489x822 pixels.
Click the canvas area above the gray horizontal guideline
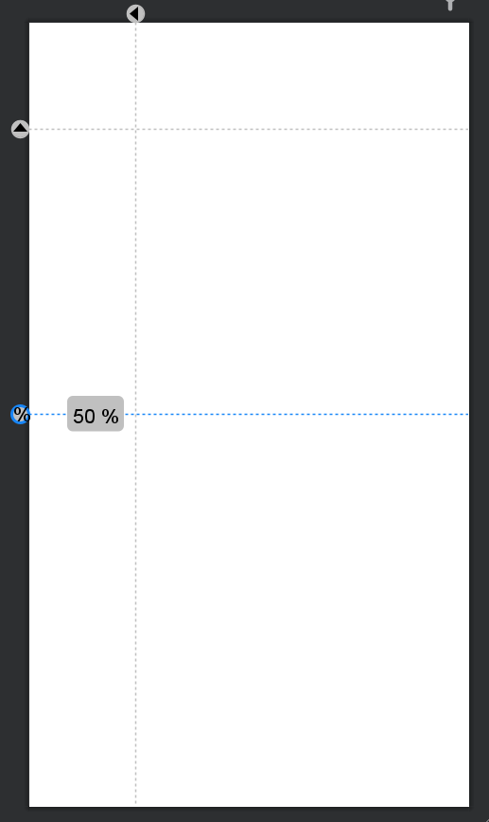click(303, 76)
